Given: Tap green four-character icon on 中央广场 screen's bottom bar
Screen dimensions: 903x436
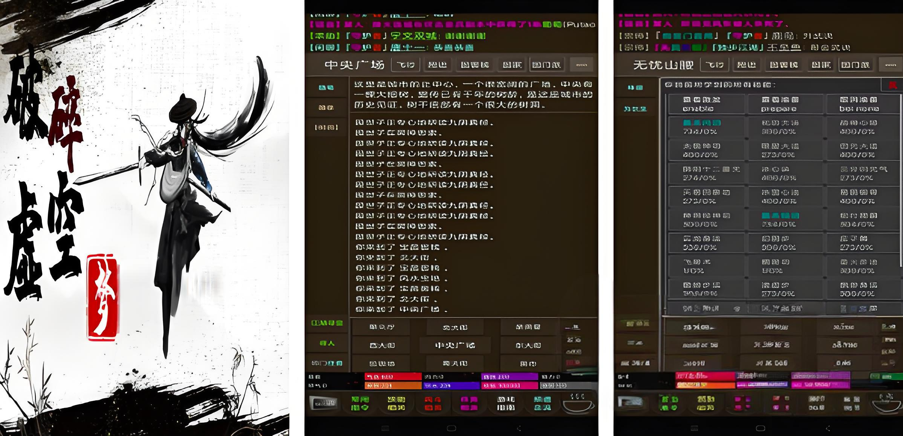Looking at the screenshot, I should click(360, 403).
